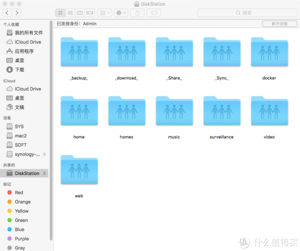Eject the synology device in sidebar

pos(44,154)
